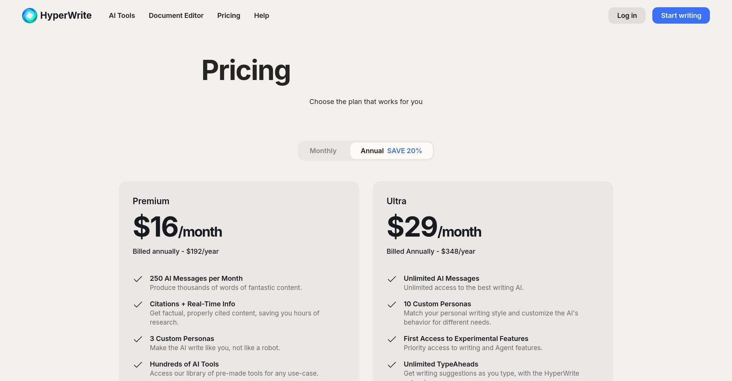Select the Ultra plan heading
Image resolution: width=732 pixels, height=381 pixels.
(x=396, y=201)
